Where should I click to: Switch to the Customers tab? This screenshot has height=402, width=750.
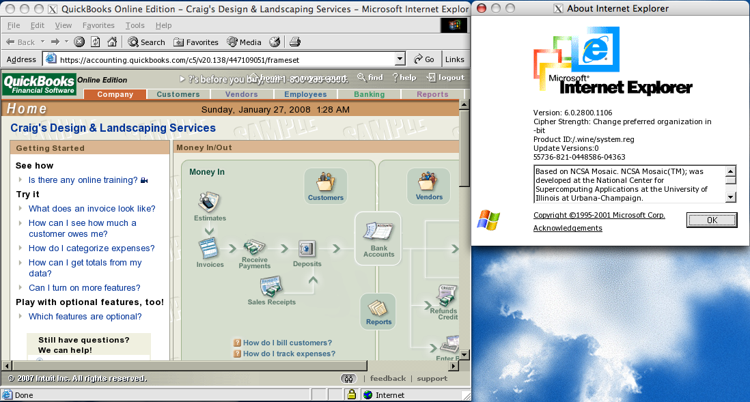(178, 94)
